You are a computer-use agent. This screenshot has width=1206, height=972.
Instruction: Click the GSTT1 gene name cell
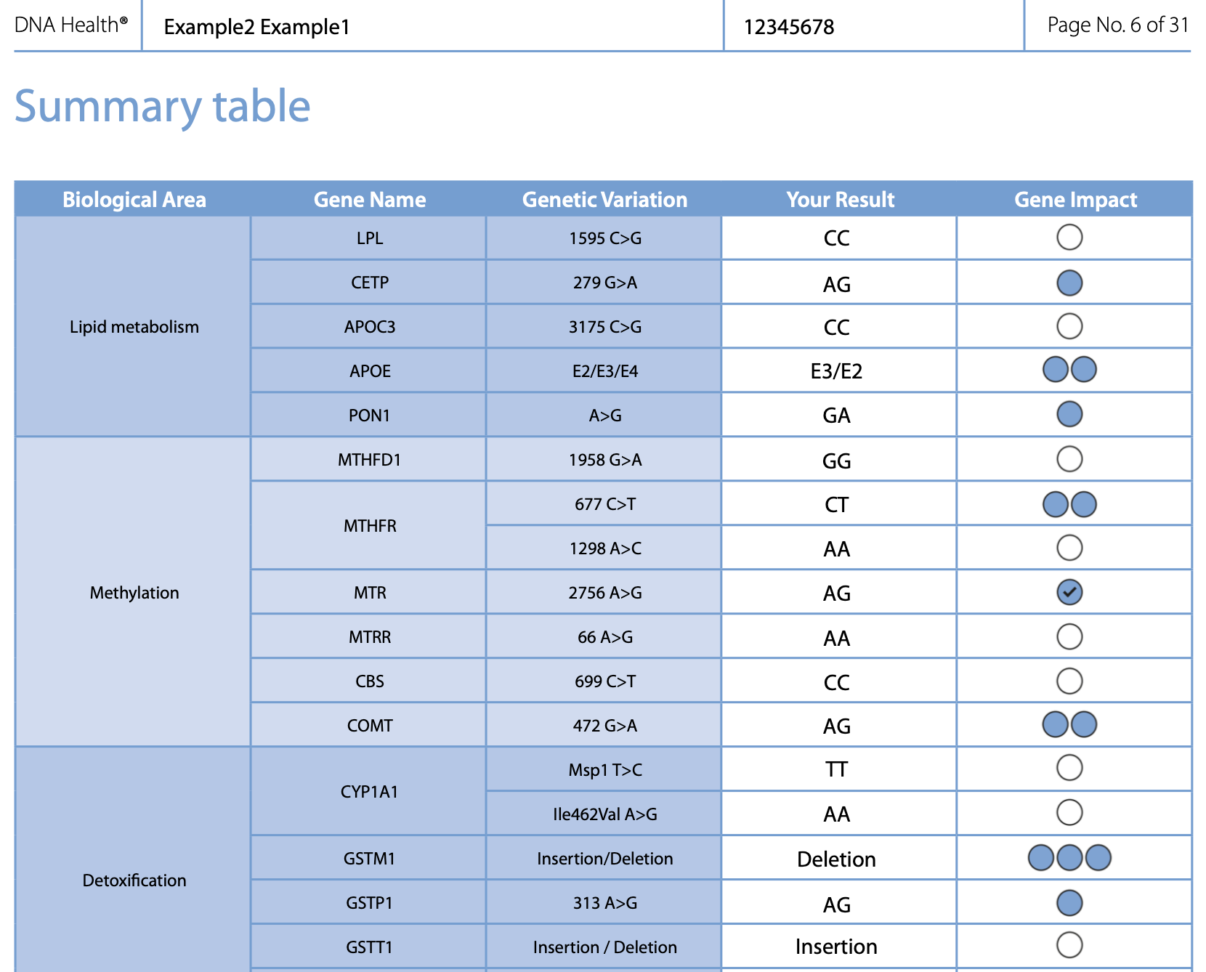370,947
